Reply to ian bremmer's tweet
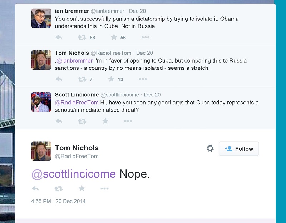The width and height of the screenshot is (286, 223). 59,38
